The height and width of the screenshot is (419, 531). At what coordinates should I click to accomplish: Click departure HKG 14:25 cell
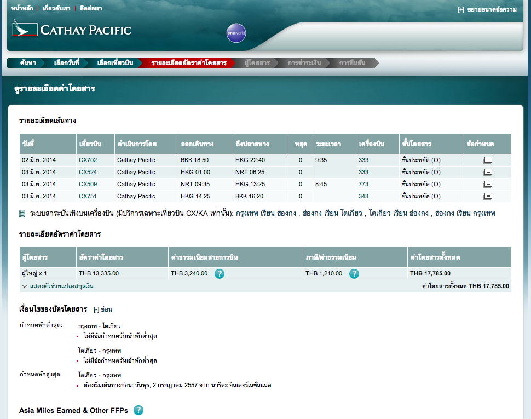206,196
